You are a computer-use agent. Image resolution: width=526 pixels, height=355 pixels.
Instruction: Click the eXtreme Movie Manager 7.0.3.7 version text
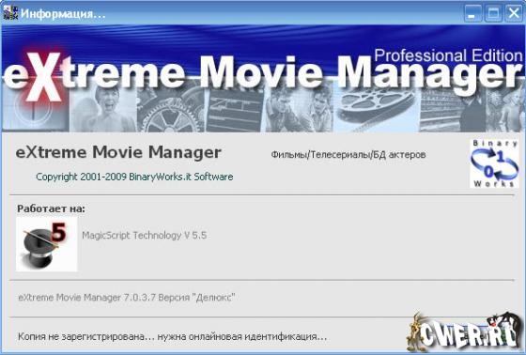coord(127,298)
